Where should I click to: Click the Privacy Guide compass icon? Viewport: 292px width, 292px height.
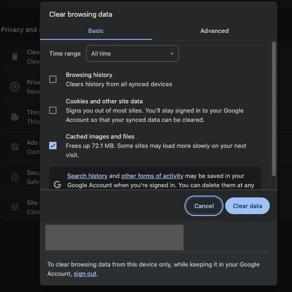(x=15, y=87)
